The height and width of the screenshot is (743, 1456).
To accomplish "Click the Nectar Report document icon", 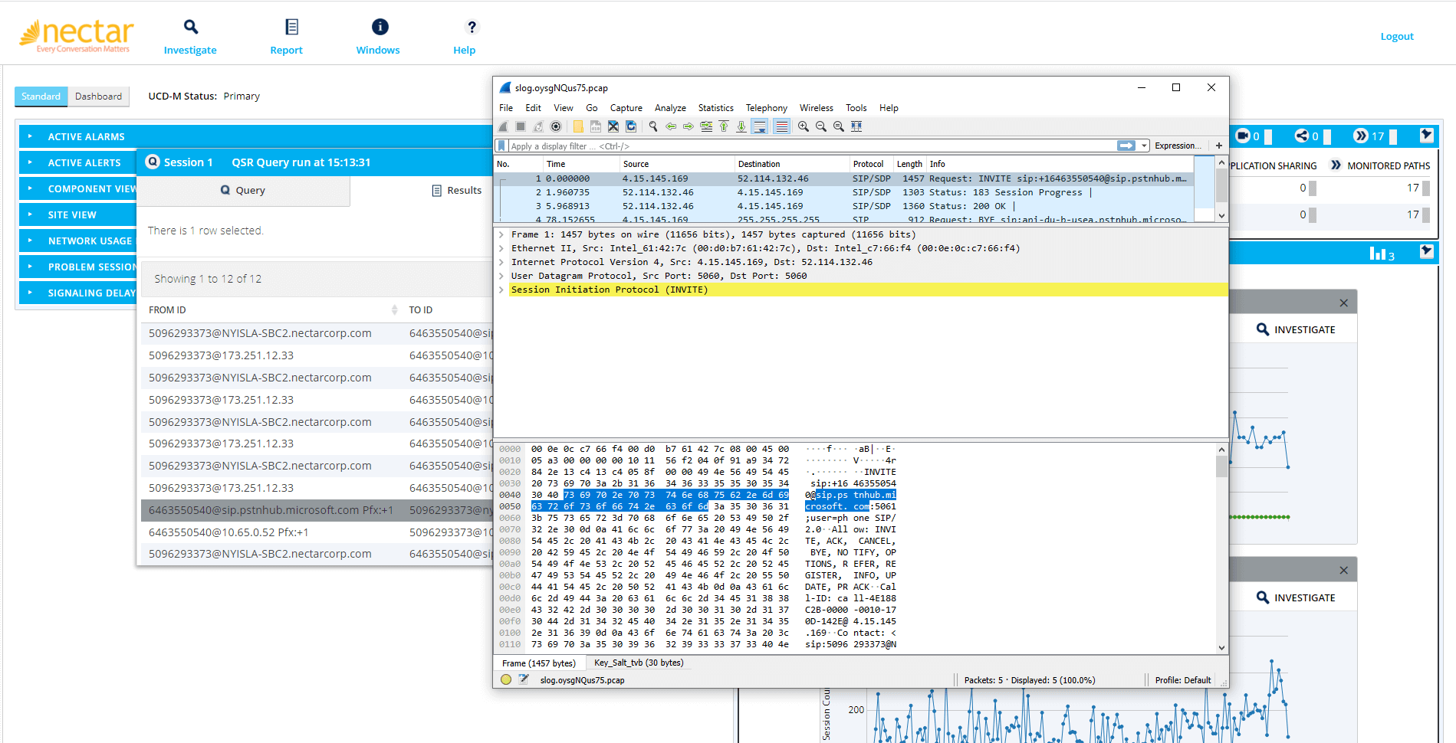I will tap(291, 27).
